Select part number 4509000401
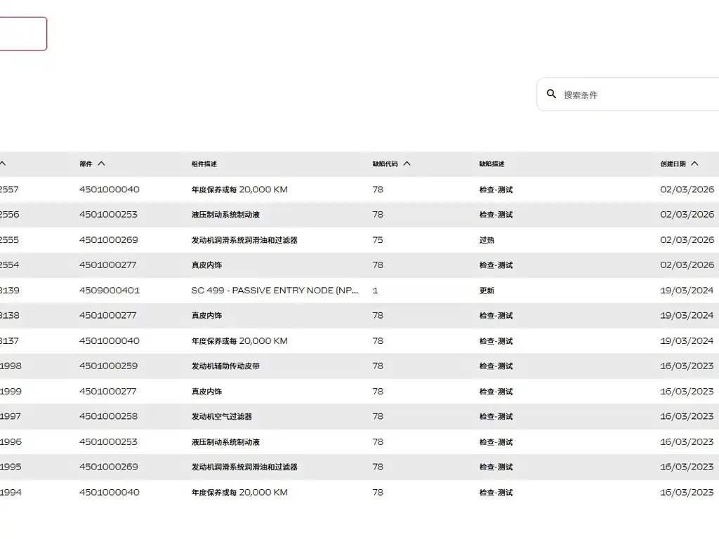This screenshot has height=539, width=719. tap(109, 291)
